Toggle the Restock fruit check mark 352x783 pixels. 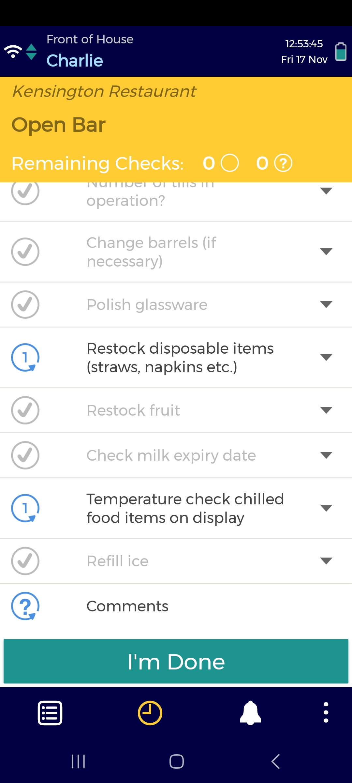tap(25, 410)
